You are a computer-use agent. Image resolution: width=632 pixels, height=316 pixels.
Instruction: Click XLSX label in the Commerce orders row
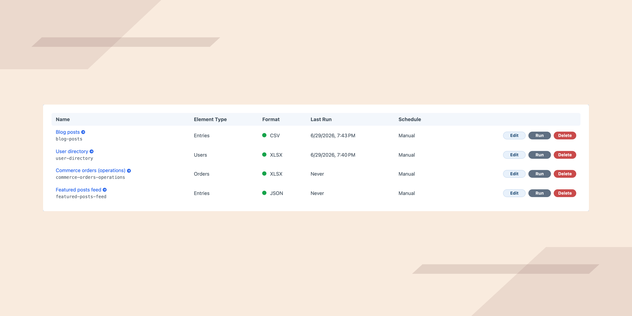[276, 174]
